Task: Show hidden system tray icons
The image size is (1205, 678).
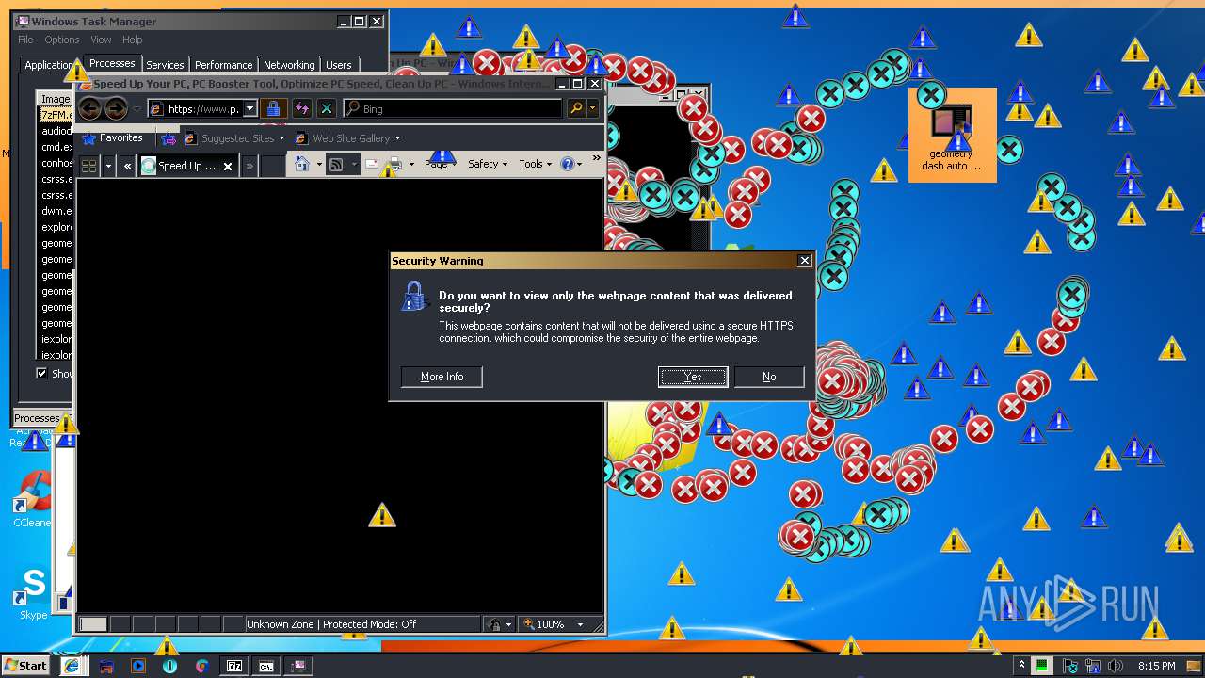Action: (x=1021, y=666)
